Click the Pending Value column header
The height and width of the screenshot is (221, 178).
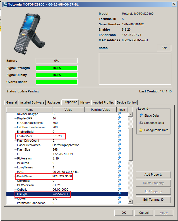point(100,110)
